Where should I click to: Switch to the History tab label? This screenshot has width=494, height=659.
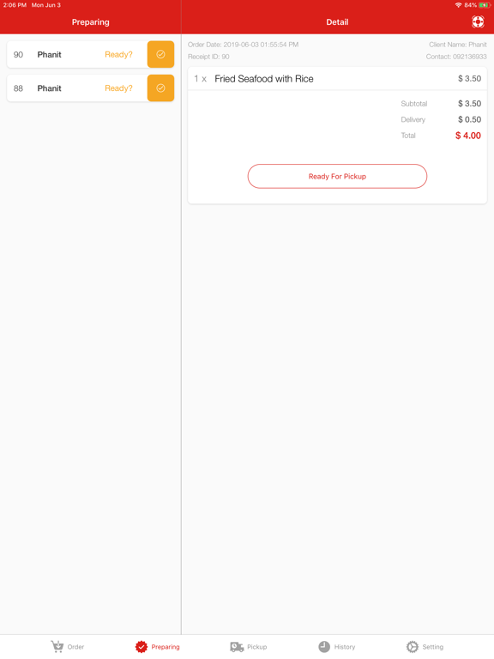point(345,647)
